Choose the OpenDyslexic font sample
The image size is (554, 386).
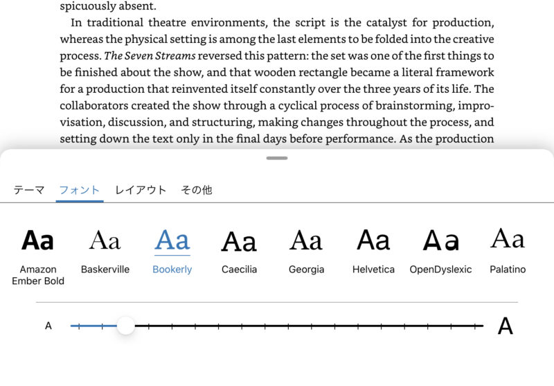440,252
